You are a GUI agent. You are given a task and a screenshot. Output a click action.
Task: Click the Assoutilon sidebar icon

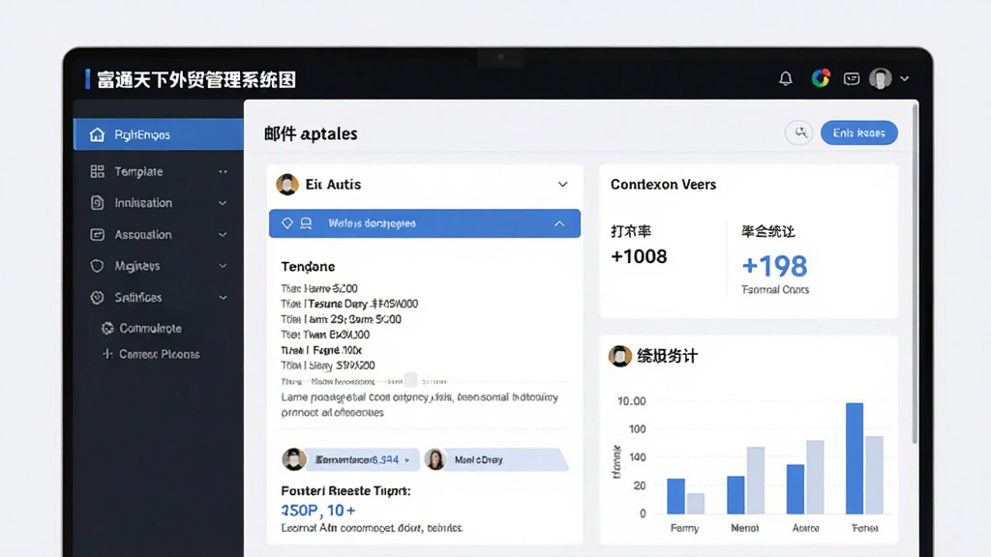98,234
